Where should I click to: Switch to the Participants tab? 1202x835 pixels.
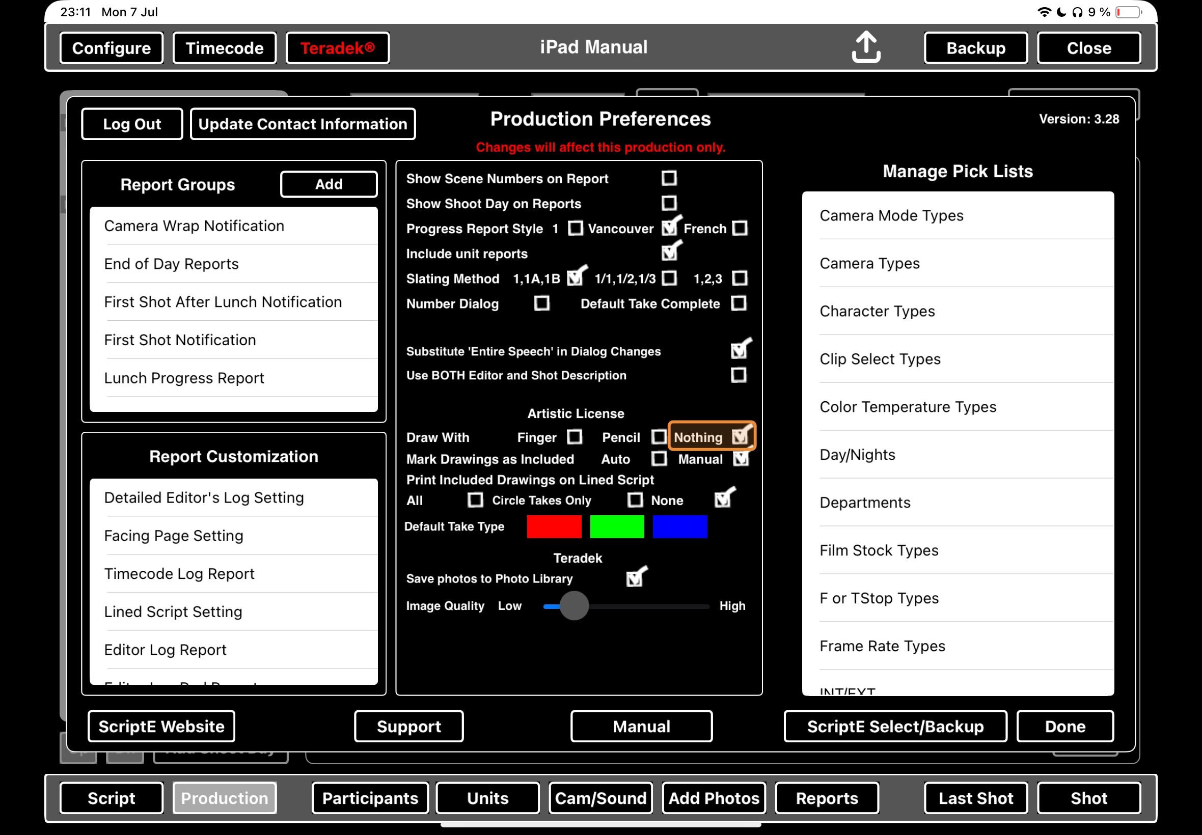(370, 798)
